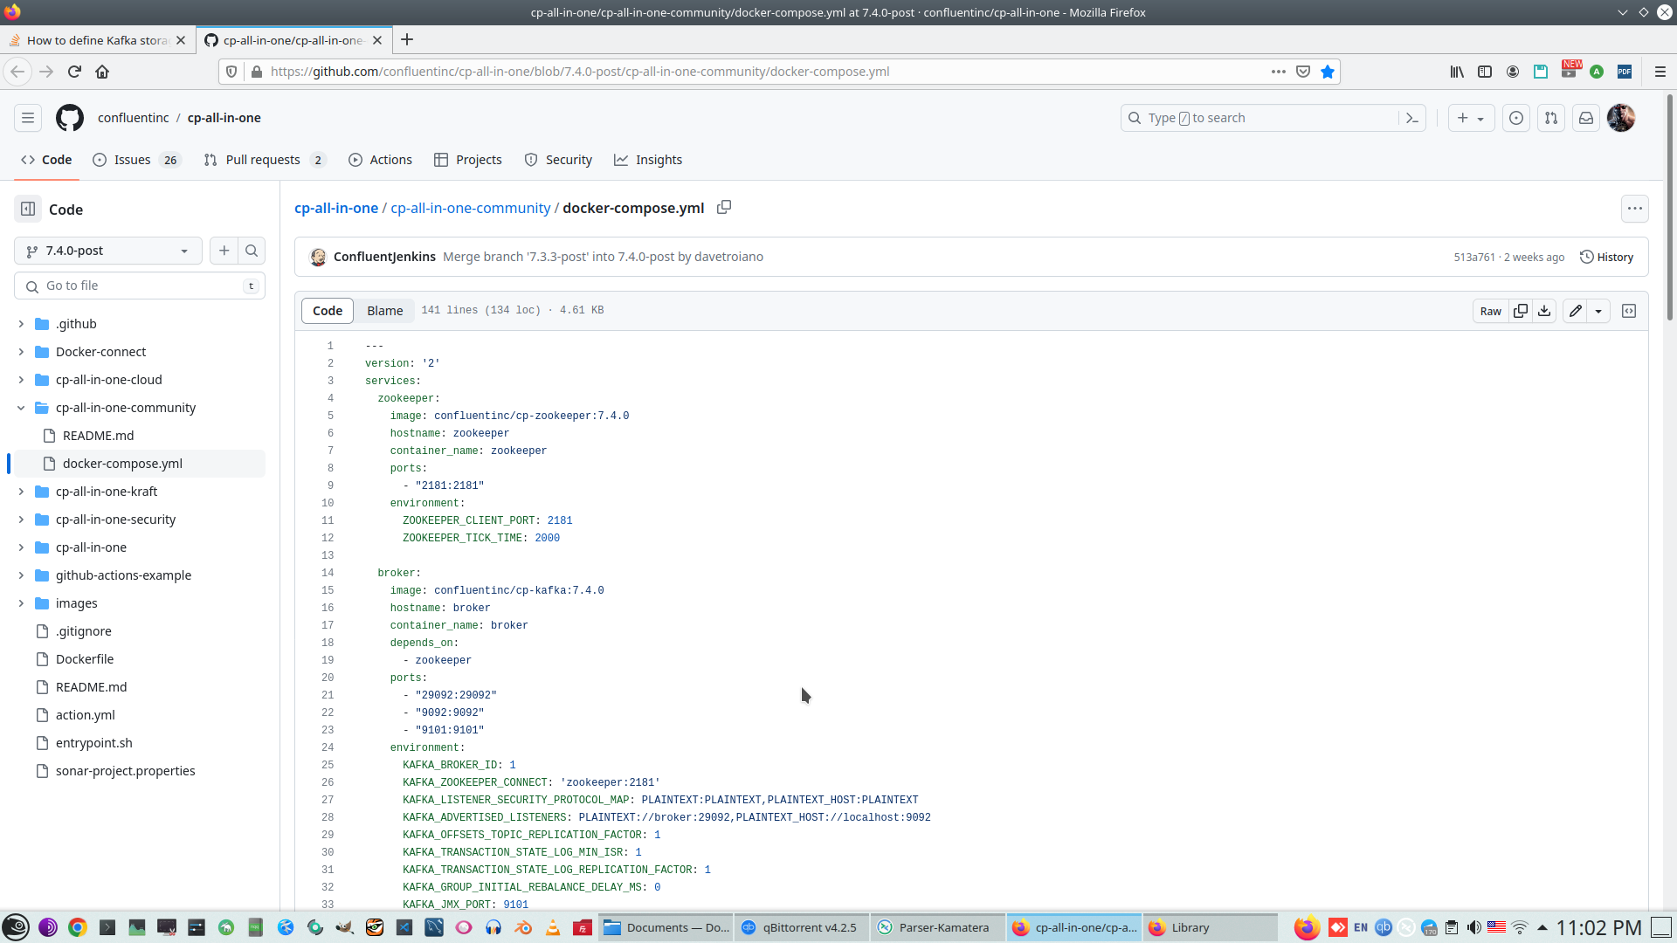Image resolution: width=1677 pixels, height=943 pixels.
Task: Open the command palette icon
Action: tap(1412, 118)
